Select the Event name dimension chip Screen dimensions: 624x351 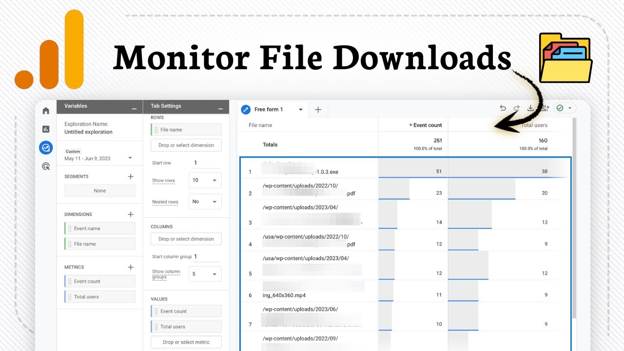pos(100,228)
